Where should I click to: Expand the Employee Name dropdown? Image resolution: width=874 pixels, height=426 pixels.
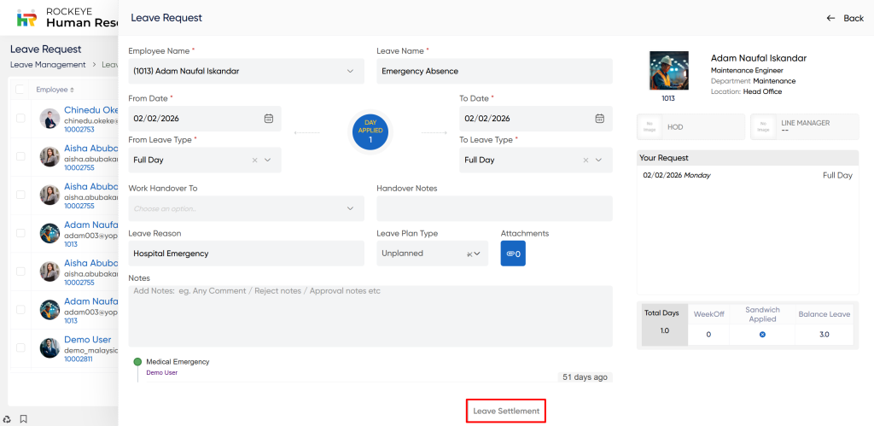coord(350,71)
